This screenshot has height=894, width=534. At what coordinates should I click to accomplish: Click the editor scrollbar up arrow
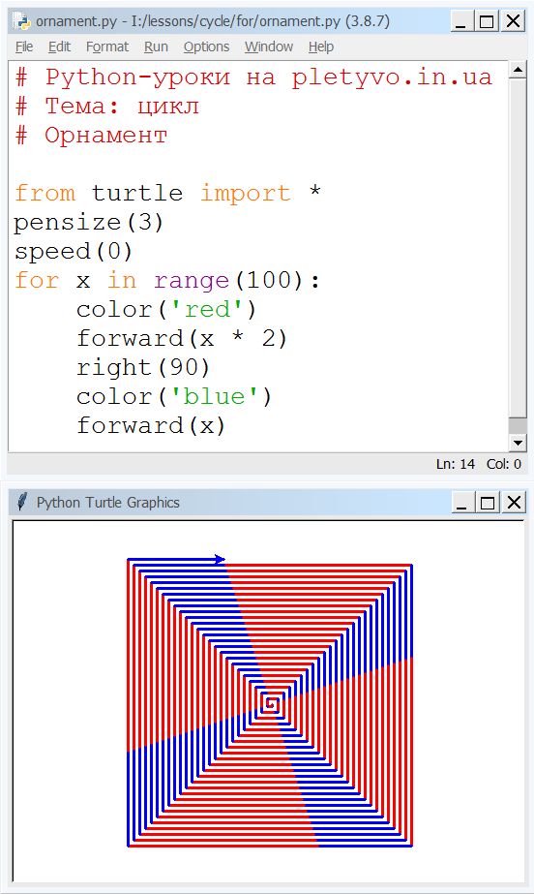(x=517, y=70)
